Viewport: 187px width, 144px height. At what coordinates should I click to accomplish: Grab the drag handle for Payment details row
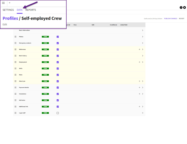16,88
